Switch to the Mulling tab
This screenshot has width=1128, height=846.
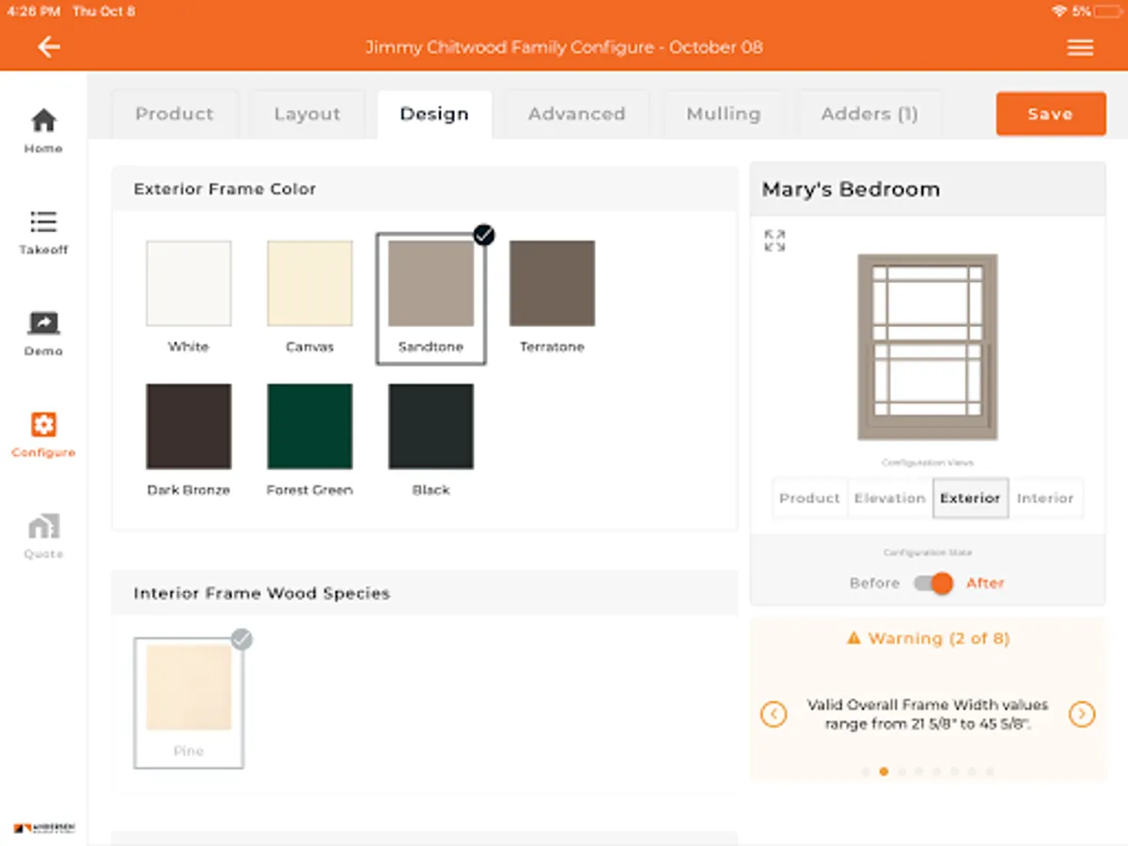723,114
